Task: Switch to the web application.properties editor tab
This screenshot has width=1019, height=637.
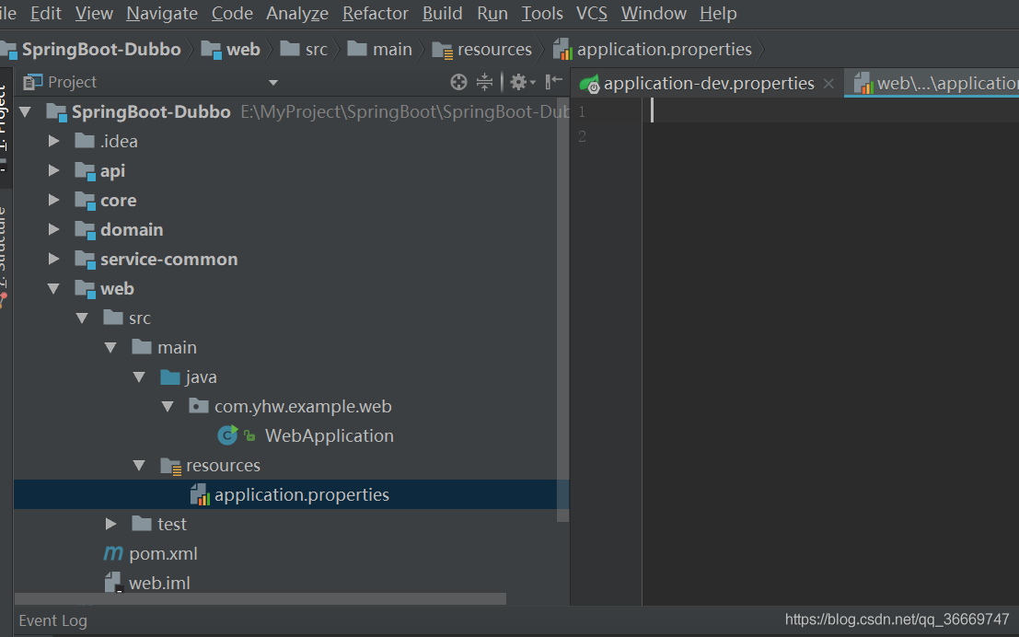Action: 930,82
